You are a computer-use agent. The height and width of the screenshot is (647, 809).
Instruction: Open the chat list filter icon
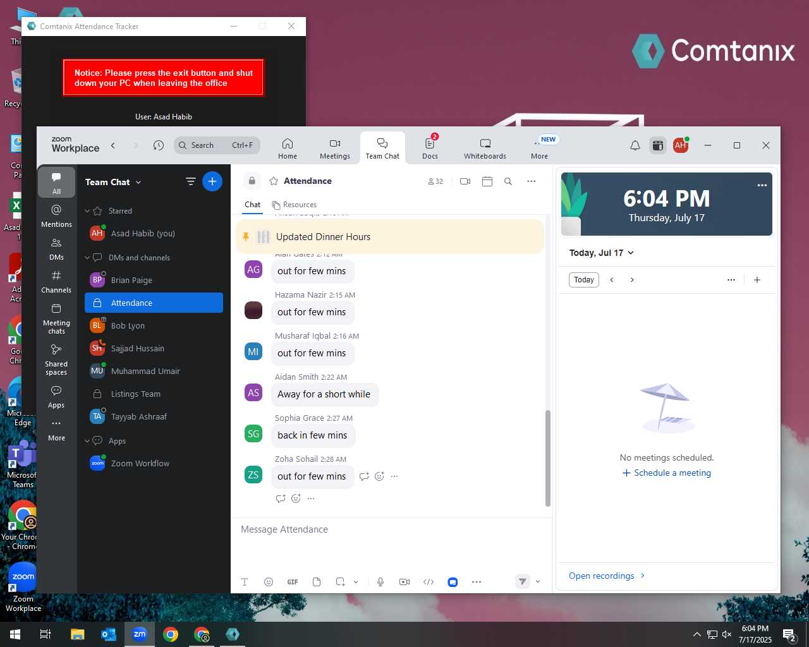click(190, 182)
